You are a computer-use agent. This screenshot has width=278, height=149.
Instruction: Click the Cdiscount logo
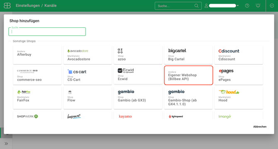(229, 51)
